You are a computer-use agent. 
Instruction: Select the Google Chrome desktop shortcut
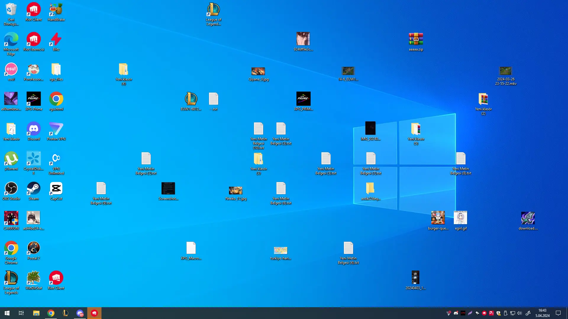(x=11, y=253)
